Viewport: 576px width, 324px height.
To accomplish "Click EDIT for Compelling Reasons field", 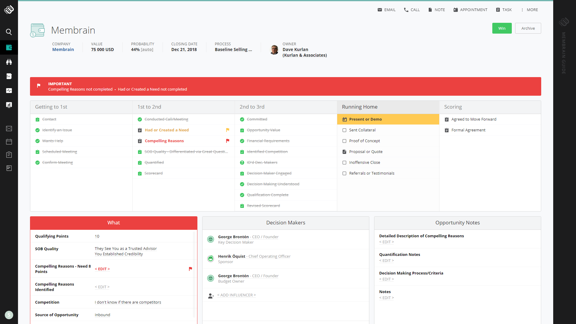I will (102, 269).
